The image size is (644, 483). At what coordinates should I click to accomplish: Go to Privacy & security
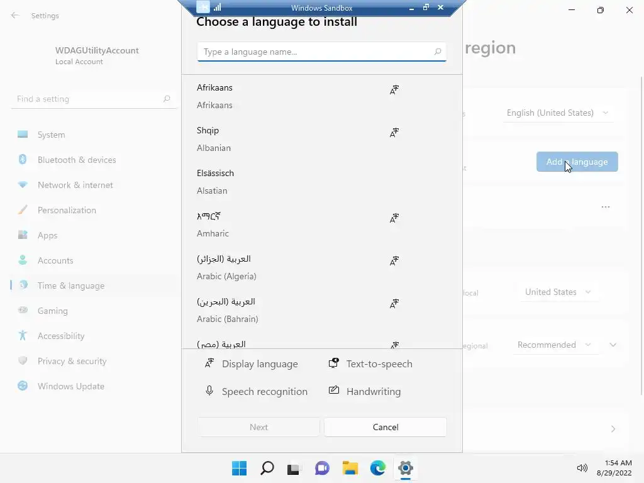pos(94,361)
